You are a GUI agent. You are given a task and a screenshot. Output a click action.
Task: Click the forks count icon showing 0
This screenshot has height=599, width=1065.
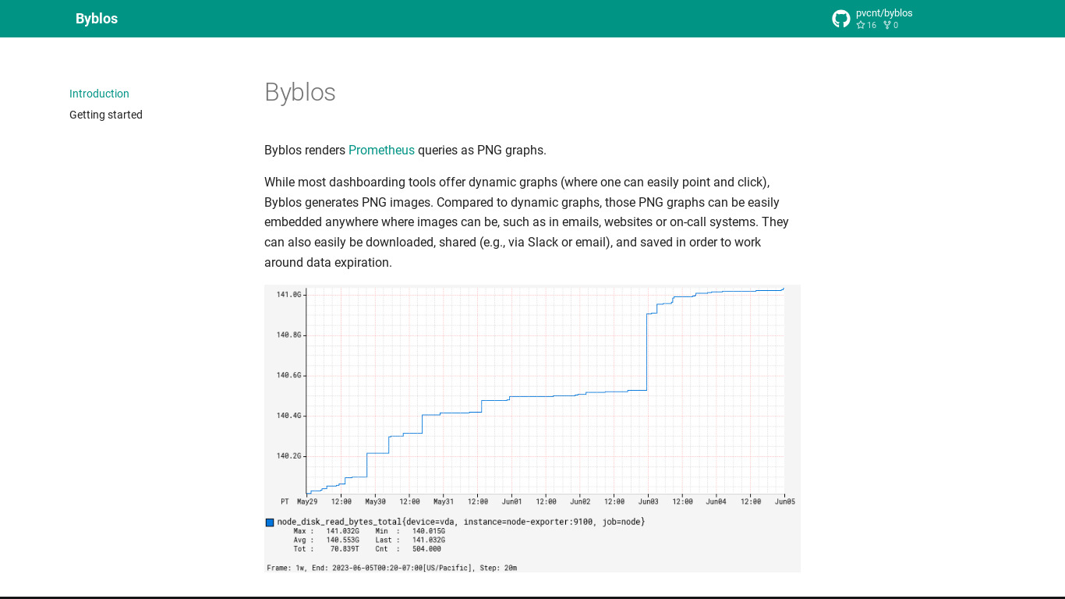coord(887,25)
